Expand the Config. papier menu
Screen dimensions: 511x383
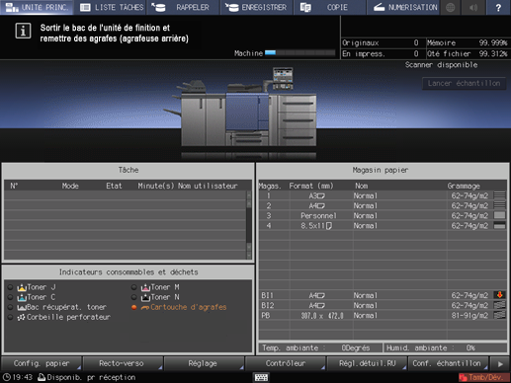click(x=42, y=363)
